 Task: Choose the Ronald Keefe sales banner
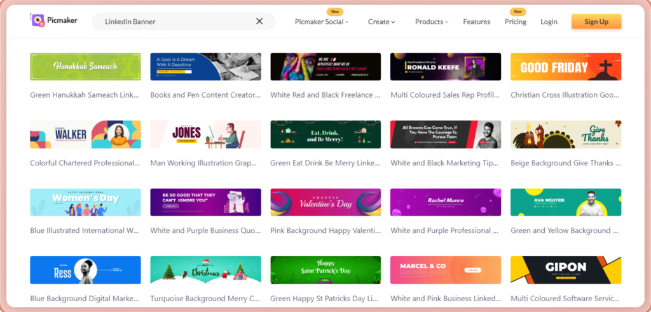pos(446,67)
